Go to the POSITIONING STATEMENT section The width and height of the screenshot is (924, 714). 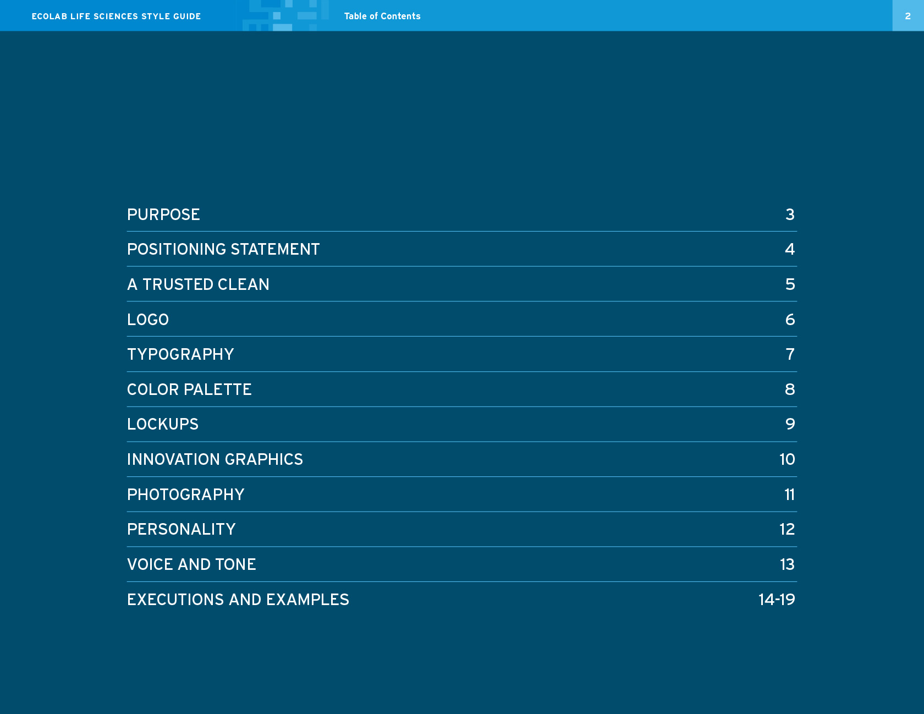click(x=223, y=249)
